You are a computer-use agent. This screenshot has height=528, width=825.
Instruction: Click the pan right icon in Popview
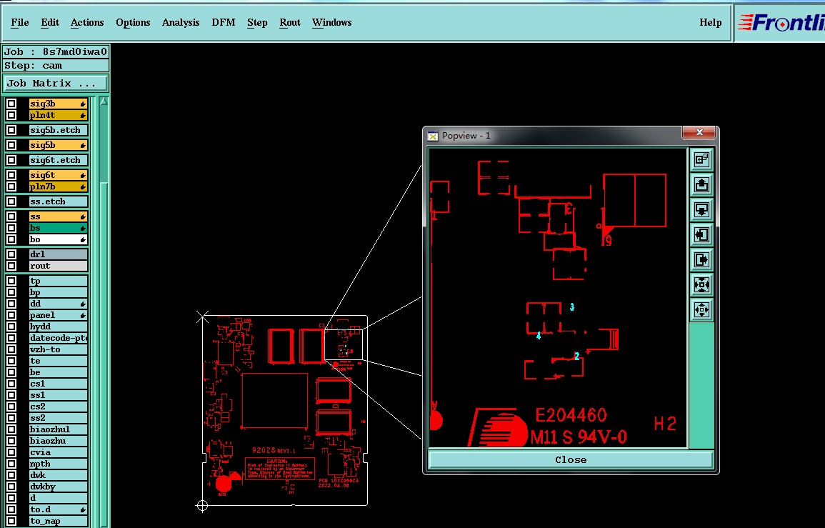[701, 260]
